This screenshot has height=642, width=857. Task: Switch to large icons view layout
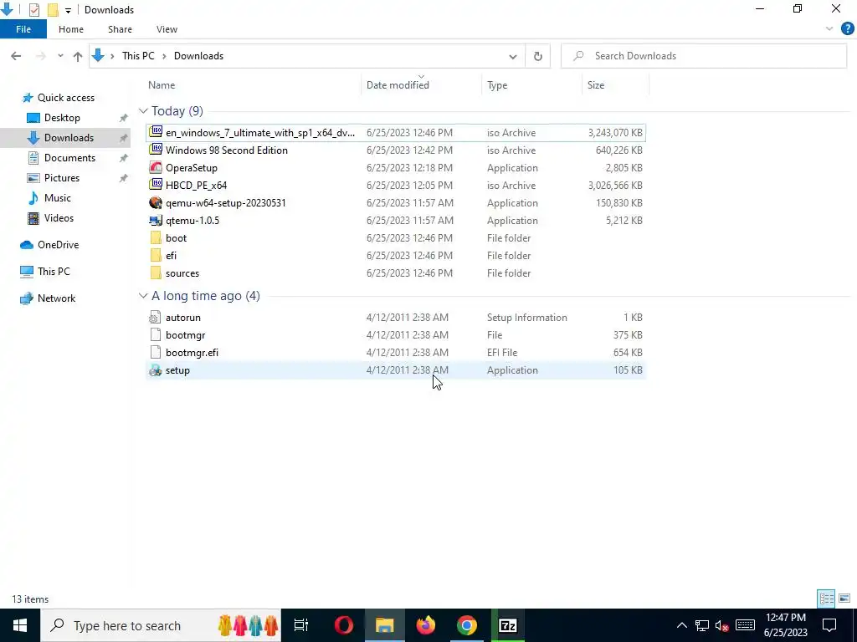click(844, 599)
